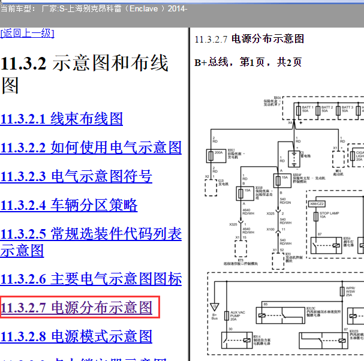
Task: Click the 540 RD/GN wire label
Action: coord(285,201)
